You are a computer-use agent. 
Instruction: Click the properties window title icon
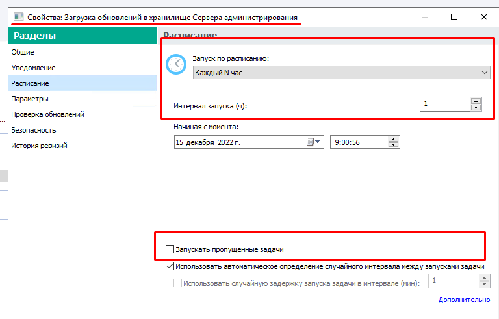(18, 17)
